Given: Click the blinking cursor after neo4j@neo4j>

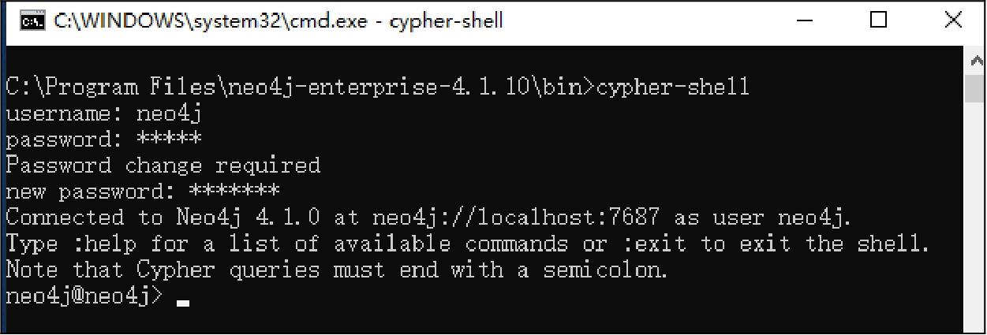Looking at the screenshot, I should (183, 300).
